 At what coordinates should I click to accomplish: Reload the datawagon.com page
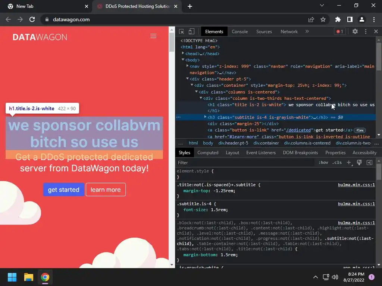click(32, 19)
